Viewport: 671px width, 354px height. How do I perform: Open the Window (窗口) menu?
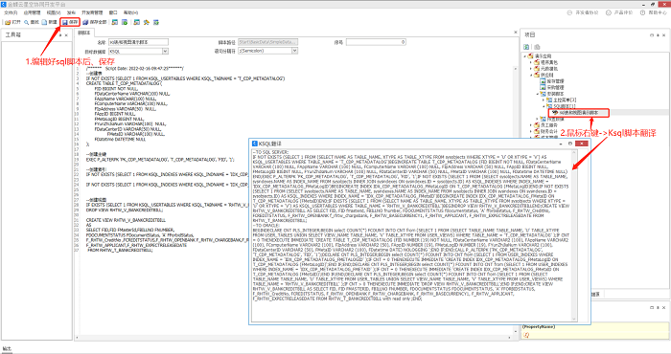tap(113, 12)
